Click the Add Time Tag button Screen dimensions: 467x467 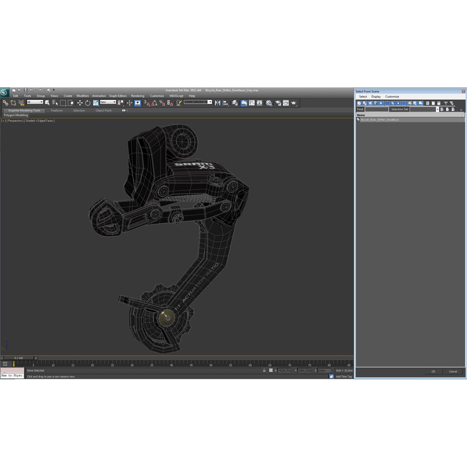point(344,377)
